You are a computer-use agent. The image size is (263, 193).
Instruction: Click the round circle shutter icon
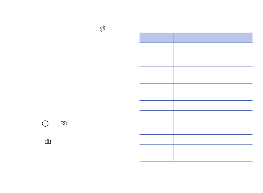45,124
